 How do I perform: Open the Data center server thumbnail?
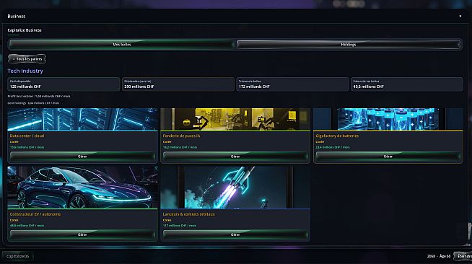point(82,119)
